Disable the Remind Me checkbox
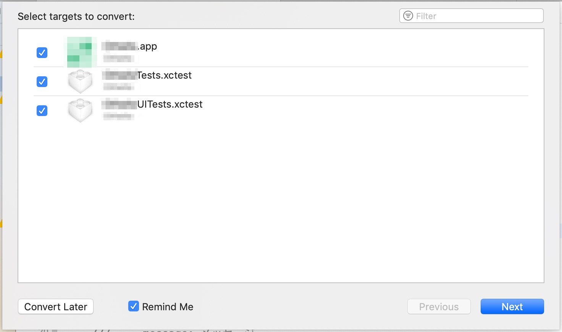Image resolution: width=562 pixels, height=332 pixels. point(134,306)
